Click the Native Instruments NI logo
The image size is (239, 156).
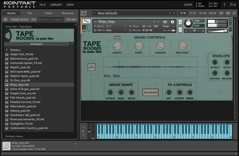click(x=233, y=5)
